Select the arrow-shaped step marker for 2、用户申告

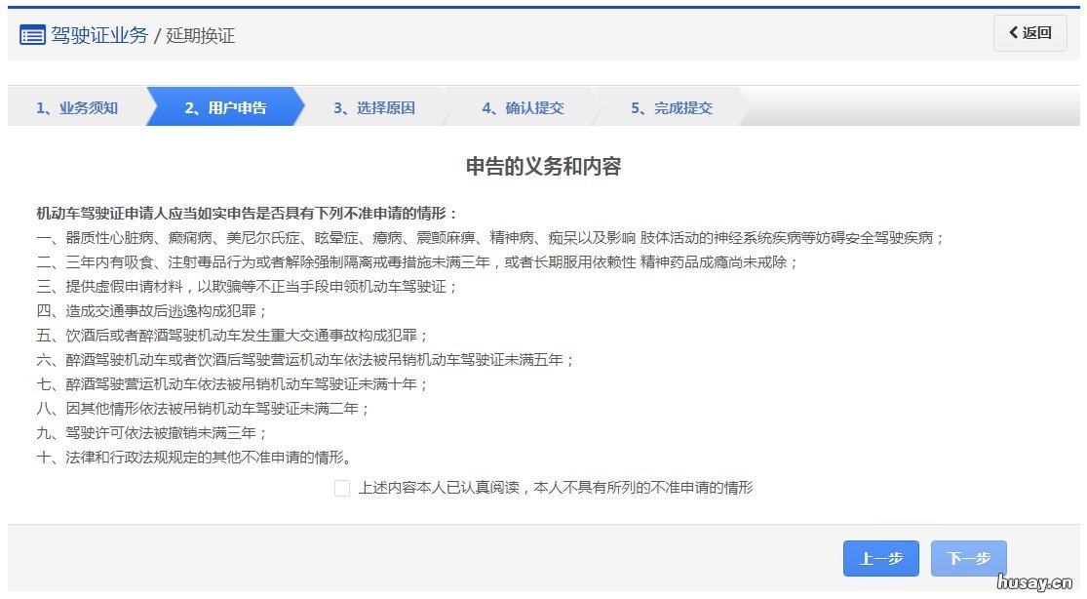[222, 107]
